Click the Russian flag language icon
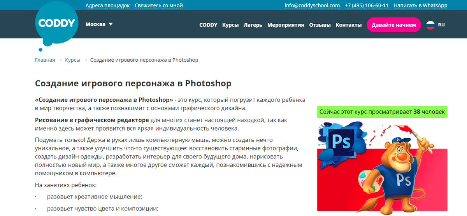The height and width of the screenshot is (216, 467). (430, 25)
